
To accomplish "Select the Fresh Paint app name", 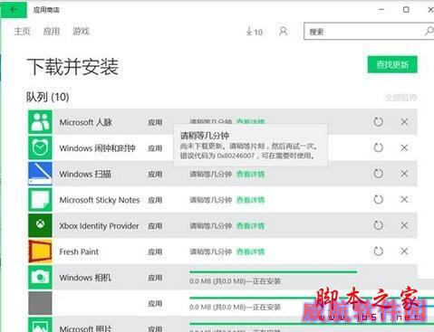I will click(x=79, y=251).
